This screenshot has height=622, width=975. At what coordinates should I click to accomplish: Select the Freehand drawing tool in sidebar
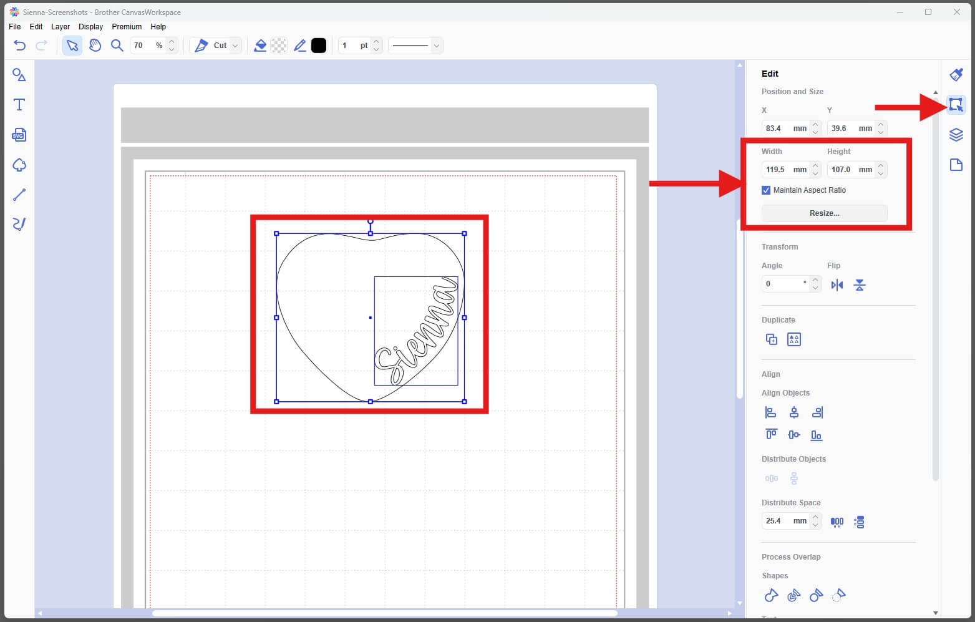19,224
